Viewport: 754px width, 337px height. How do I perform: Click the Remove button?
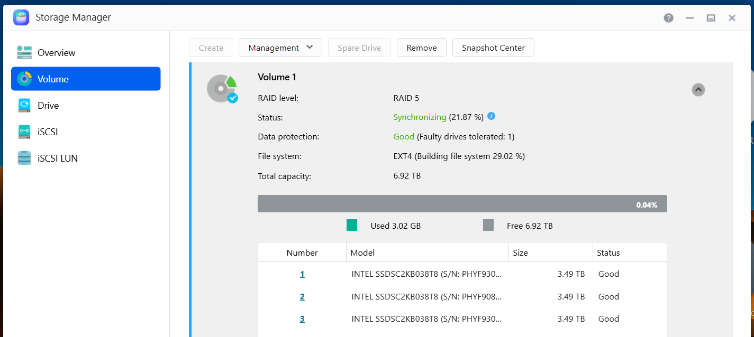tap(421, 48)
